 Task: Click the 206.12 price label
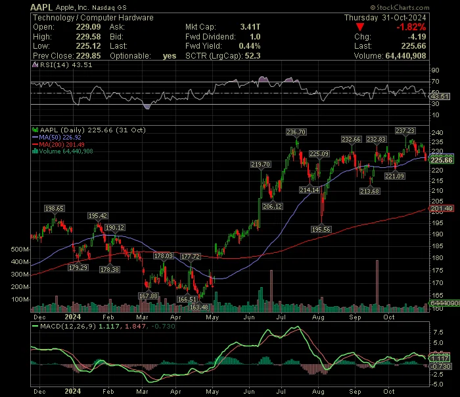point(272,206)
